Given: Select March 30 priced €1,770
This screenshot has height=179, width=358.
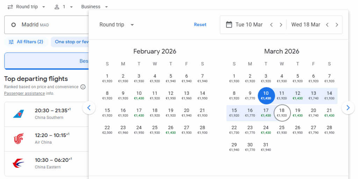Looking at the screenshot, I should [250, 147].
